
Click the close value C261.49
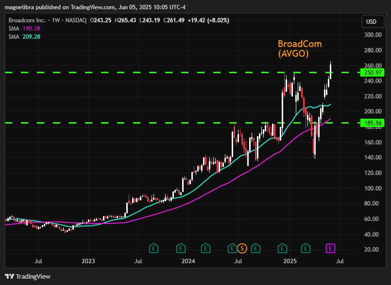[x=174, y=20]
